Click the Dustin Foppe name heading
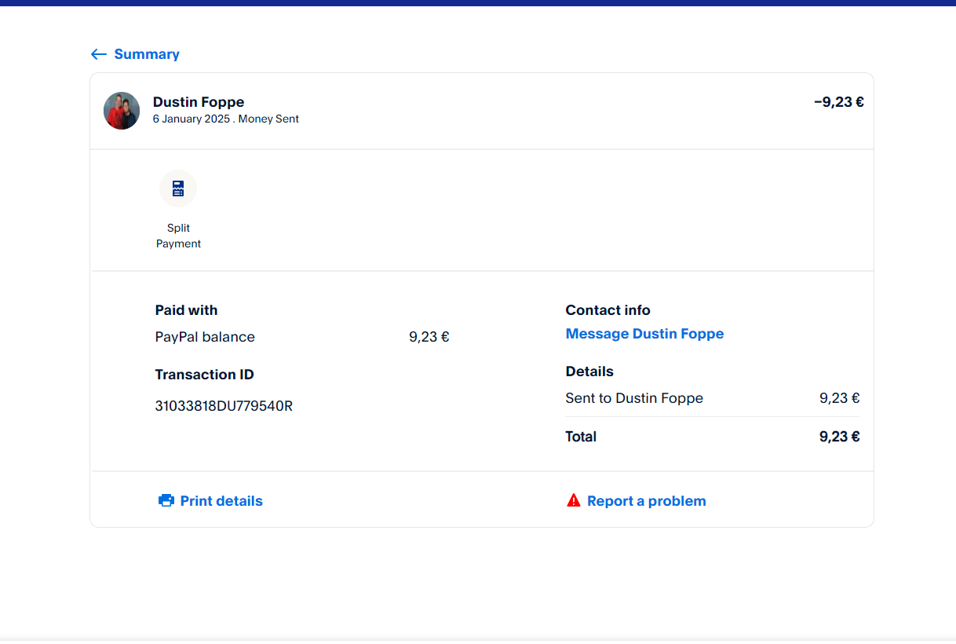956x644 pixels. pos(199,102)
